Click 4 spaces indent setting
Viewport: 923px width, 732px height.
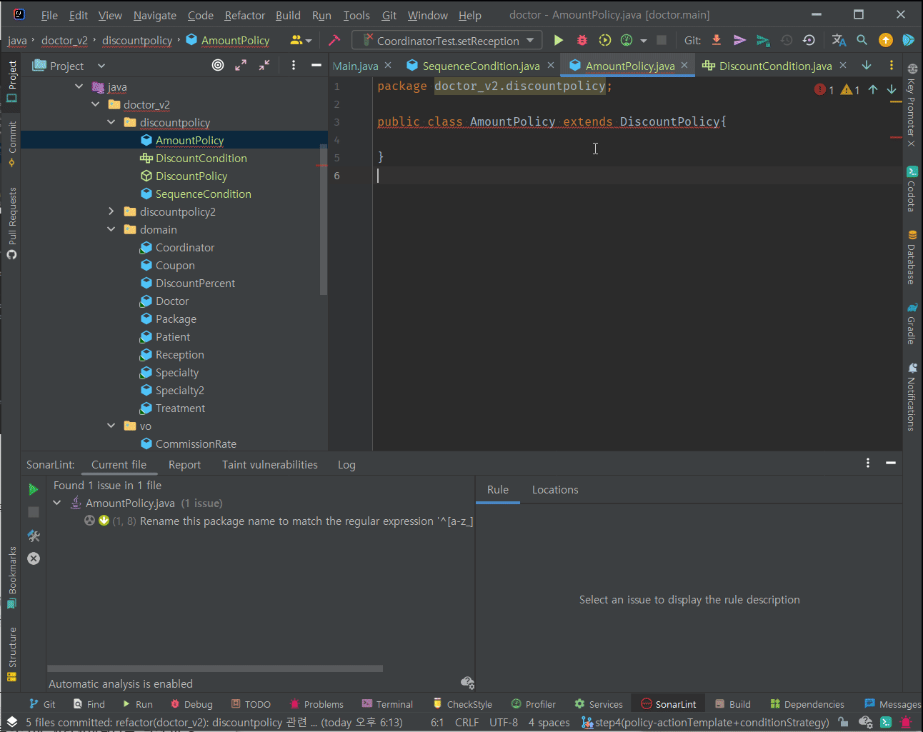549,722
